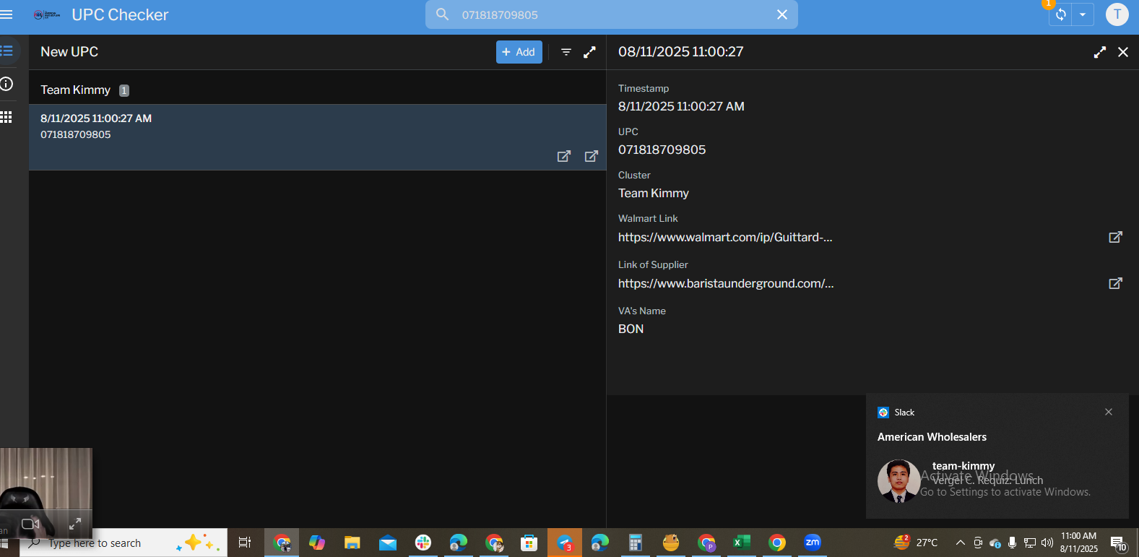This screenshot has height=557, width=1139.
Task: Expand the New UPC list fullscreen
Action: 589,52
